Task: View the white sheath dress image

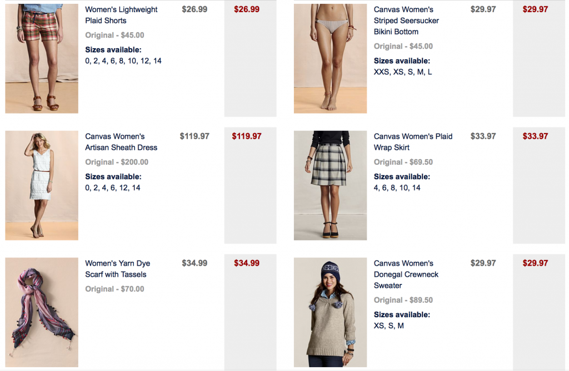Action: [x=42, y=185]
